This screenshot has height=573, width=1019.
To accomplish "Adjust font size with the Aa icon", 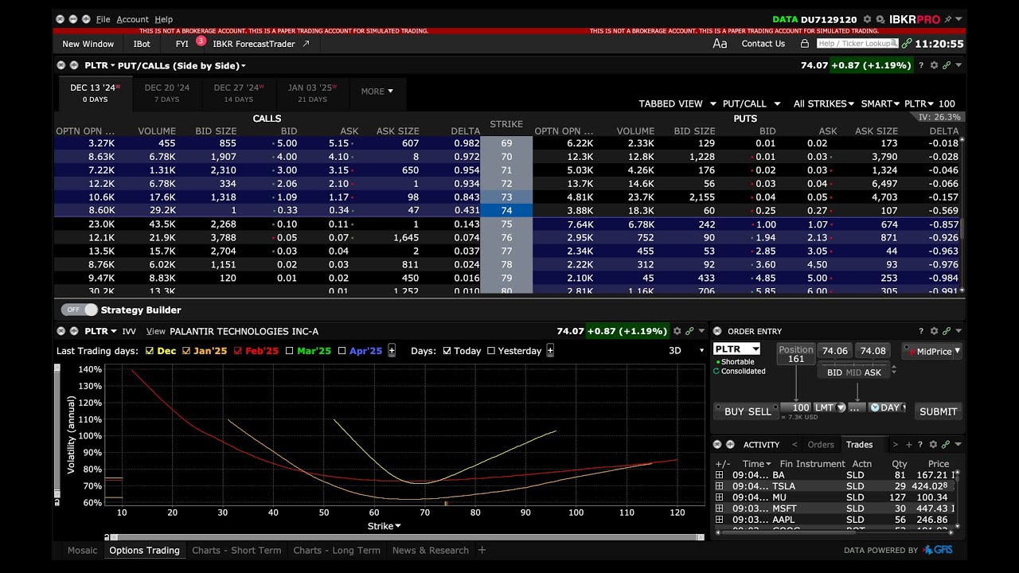I will [720, 44].
